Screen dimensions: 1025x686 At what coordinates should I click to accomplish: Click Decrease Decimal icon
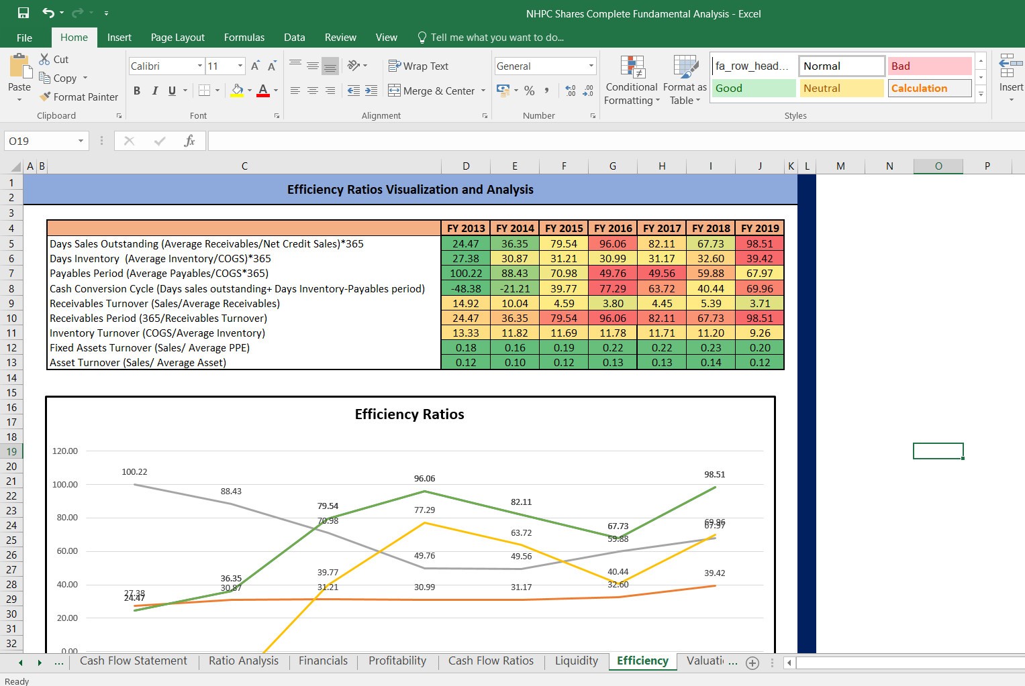tap(588, 91)
